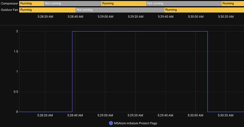Viewport: 244px width, 127px height.
Task: Click the rising edge of Protect Flags line
Action: coord(72,71)
